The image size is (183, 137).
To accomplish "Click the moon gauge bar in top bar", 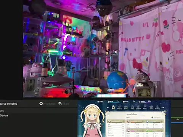I will point(144,102).
